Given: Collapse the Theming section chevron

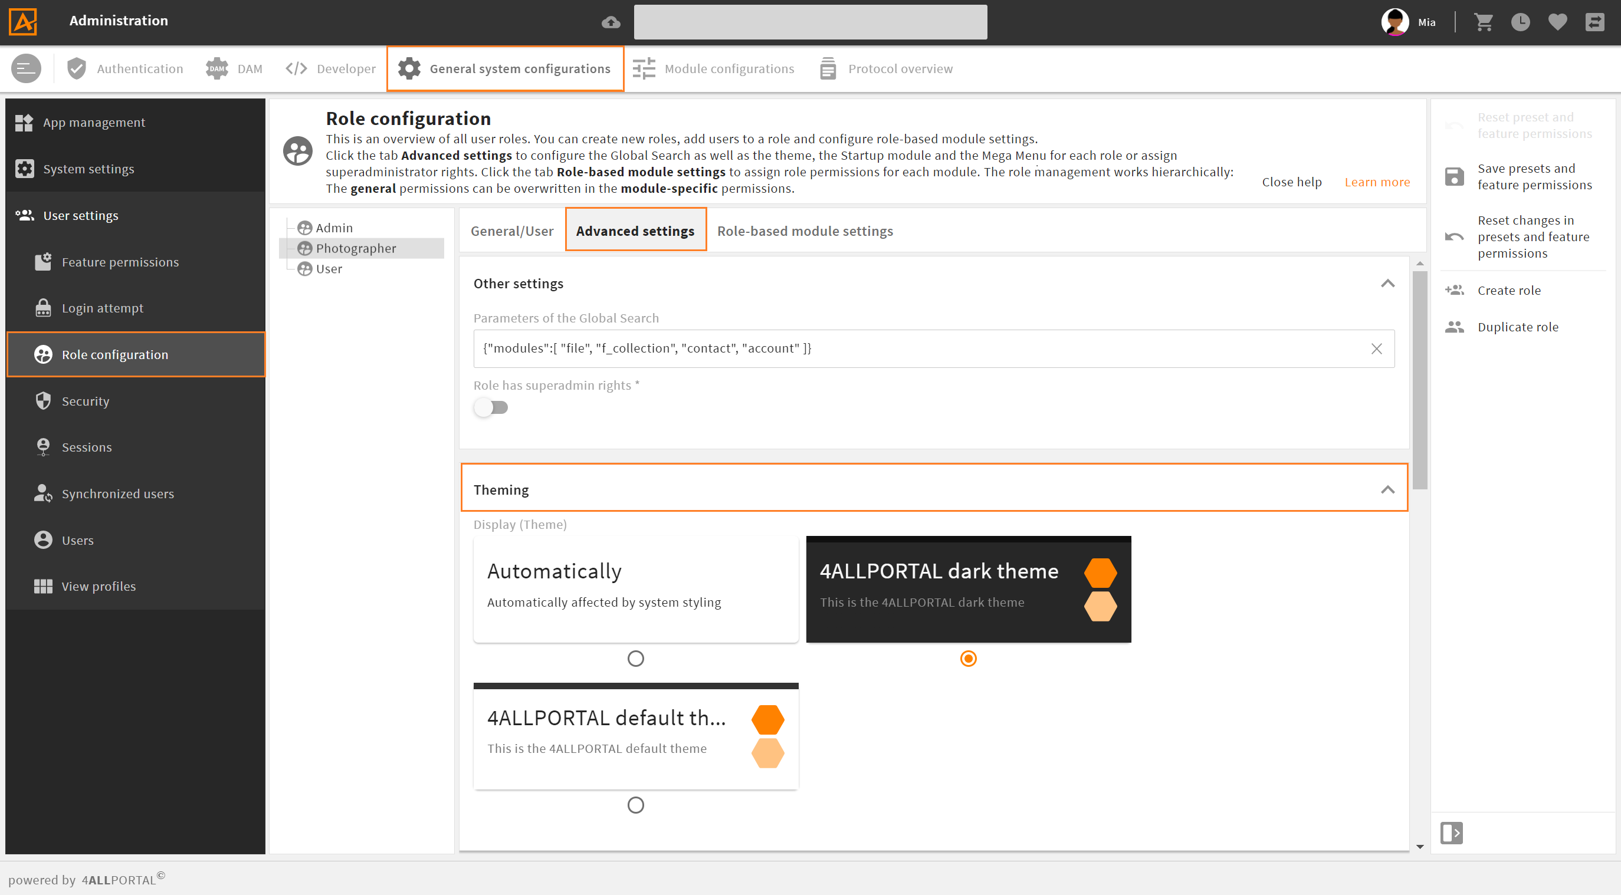Looking at the screenshot, I should tap(1387, 490).
